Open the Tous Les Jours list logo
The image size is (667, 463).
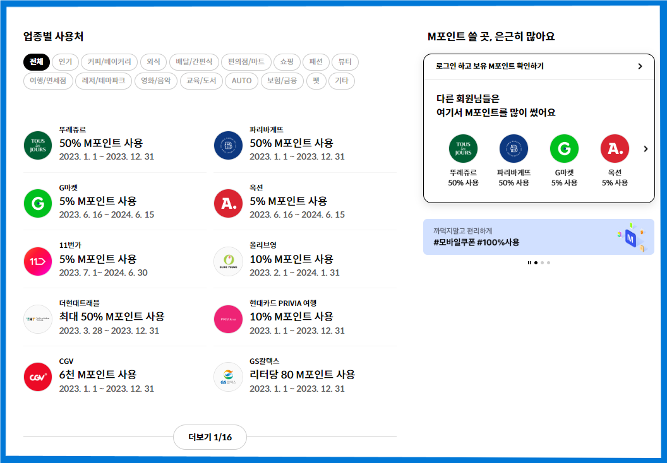point(38,145)
